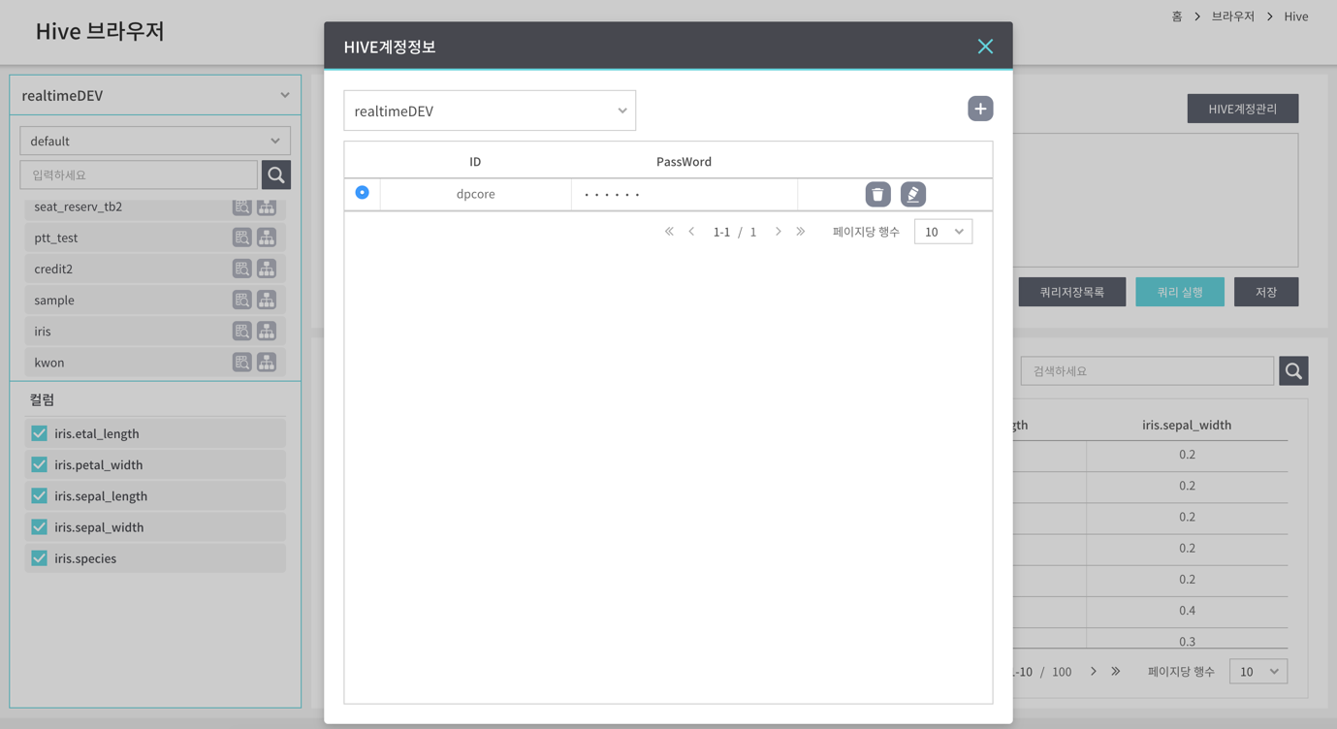Viewport: 1337px width, 729px height.
Task: Expand the realtimeDEV sidebar dropdown
Action: pyautogui.click(x=155, y=95)
